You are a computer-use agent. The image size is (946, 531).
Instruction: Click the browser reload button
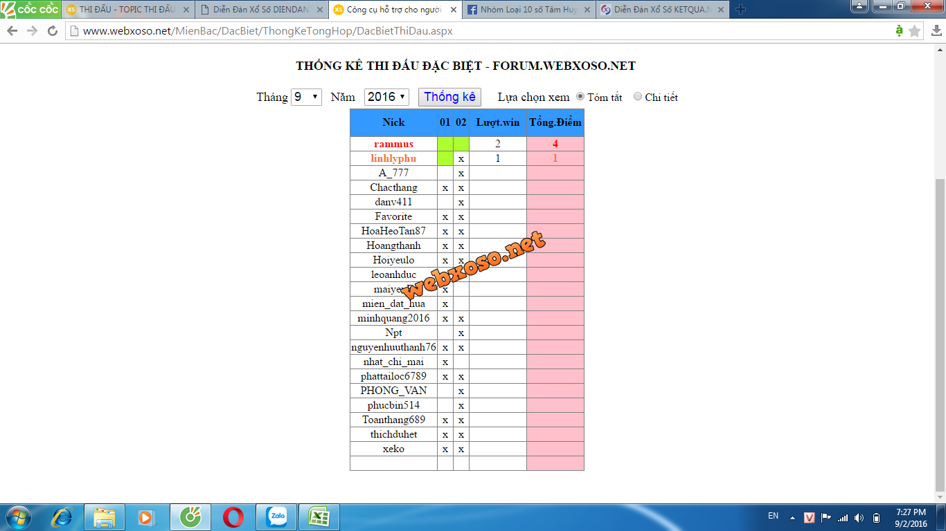pos(53,31)
